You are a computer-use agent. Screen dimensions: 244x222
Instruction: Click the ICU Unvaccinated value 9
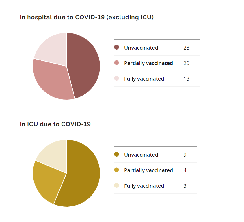click(x=185, y=155)
